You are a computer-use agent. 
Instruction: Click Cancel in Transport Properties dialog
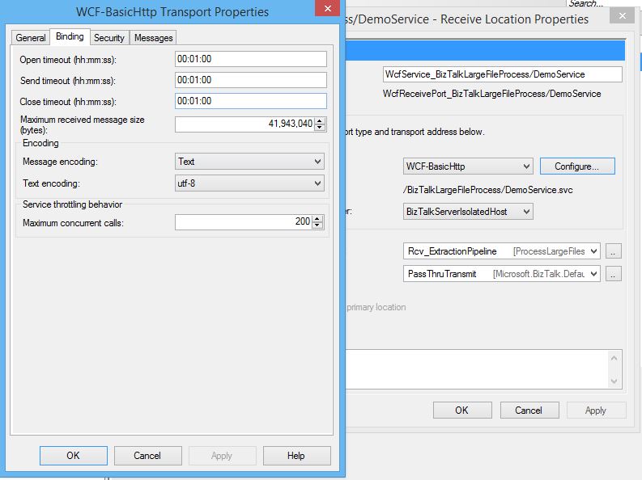pos(147,456)
